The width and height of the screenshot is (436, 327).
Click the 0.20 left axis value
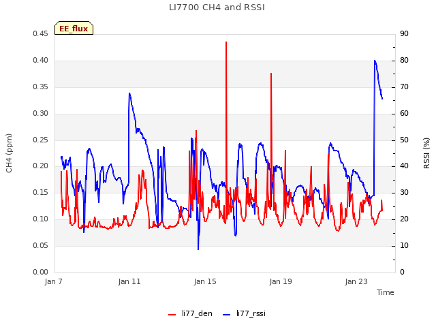pos(40,166)
